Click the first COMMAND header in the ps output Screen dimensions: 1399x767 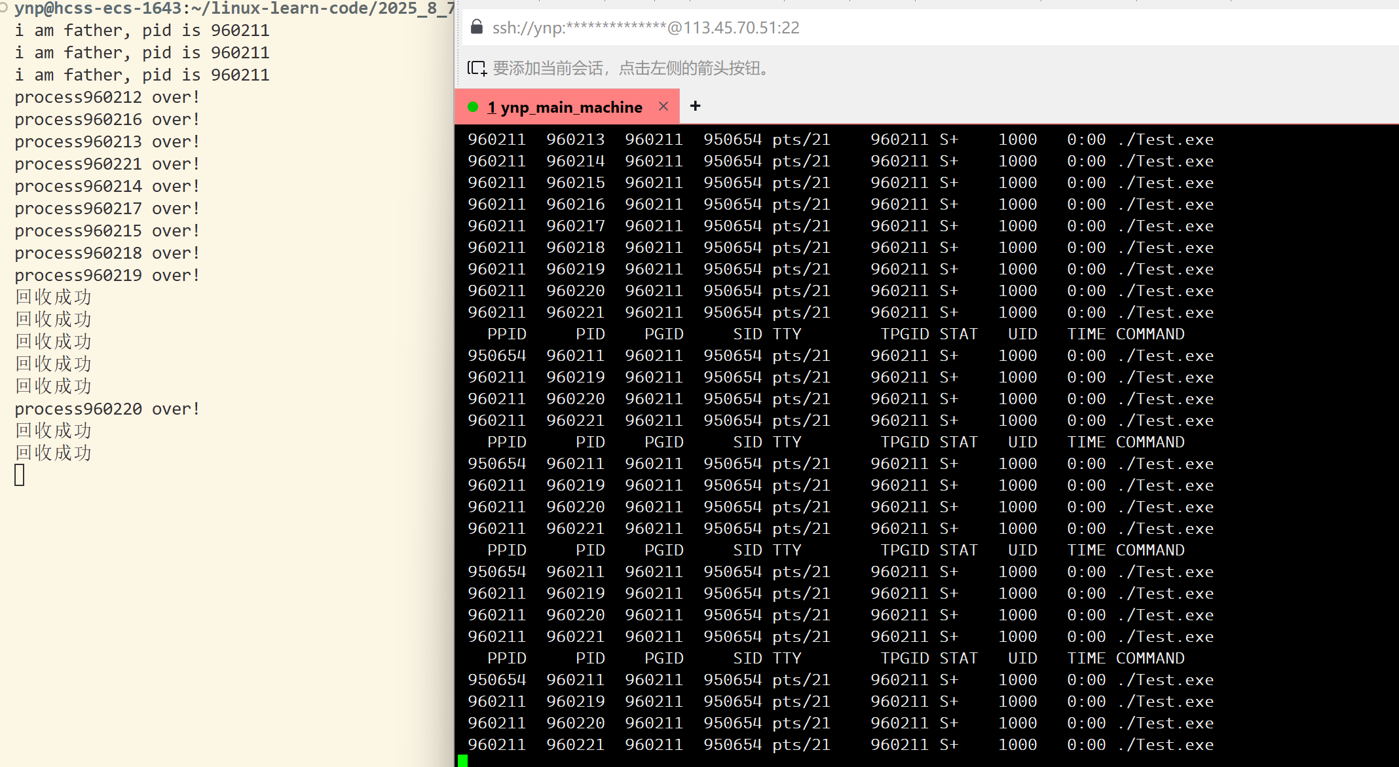tap(1150, 334)
